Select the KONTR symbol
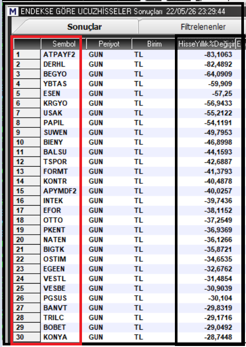Screen dimensions: 246x347 pyautogui.click(x=55, y=181)
